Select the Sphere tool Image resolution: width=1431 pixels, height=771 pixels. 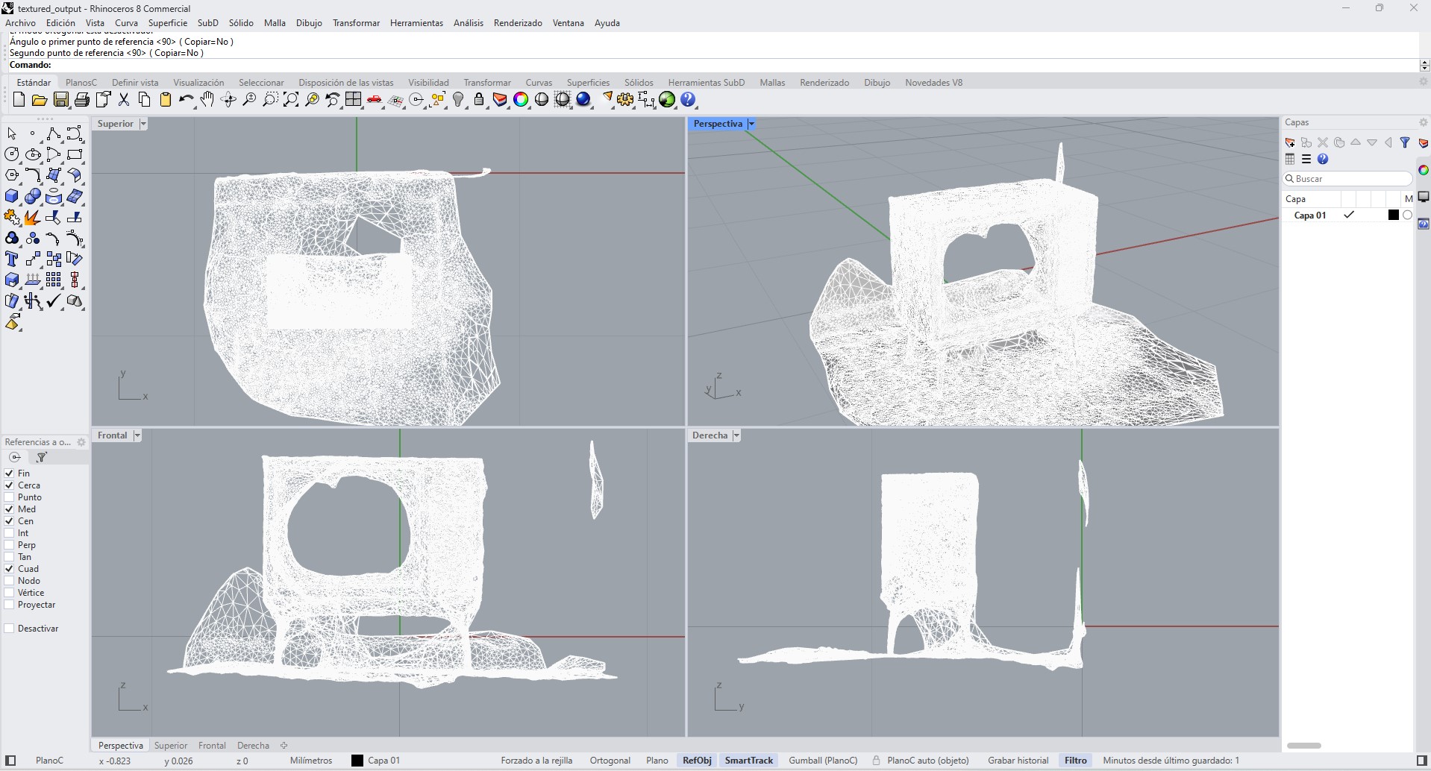tap(33, 196)
